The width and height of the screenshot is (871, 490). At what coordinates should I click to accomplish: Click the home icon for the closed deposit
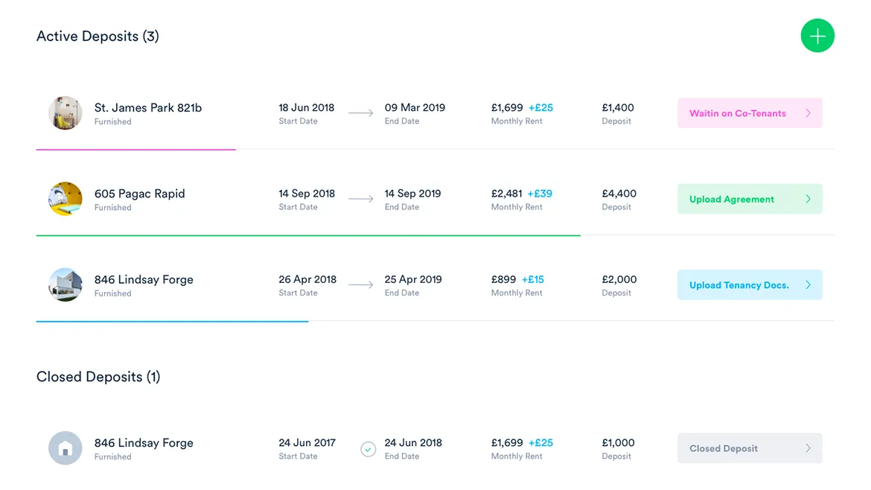(65, 448)
